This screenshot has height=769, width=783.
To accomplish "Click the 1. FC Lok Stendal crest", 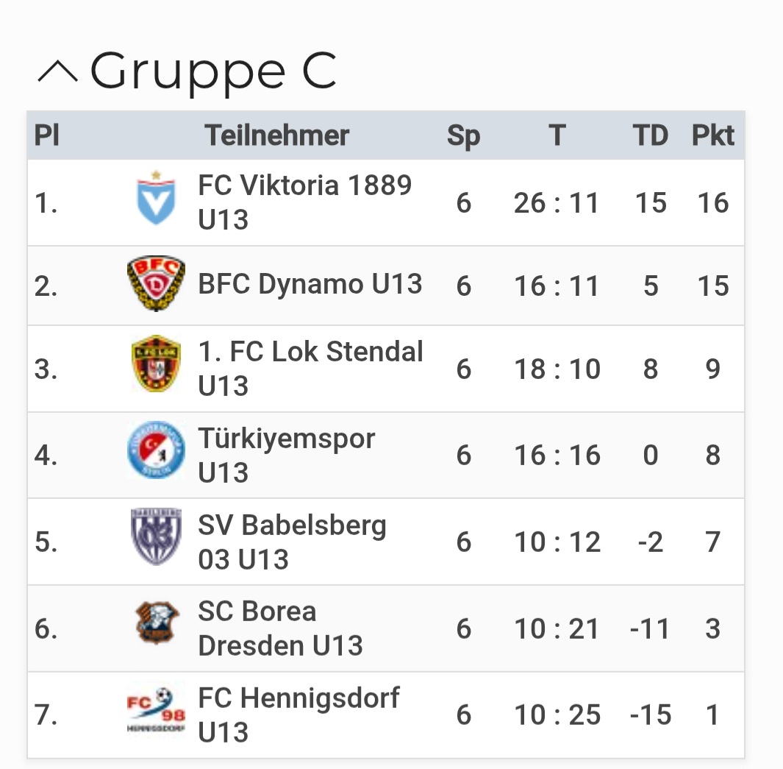I will [x=157, y=364].
